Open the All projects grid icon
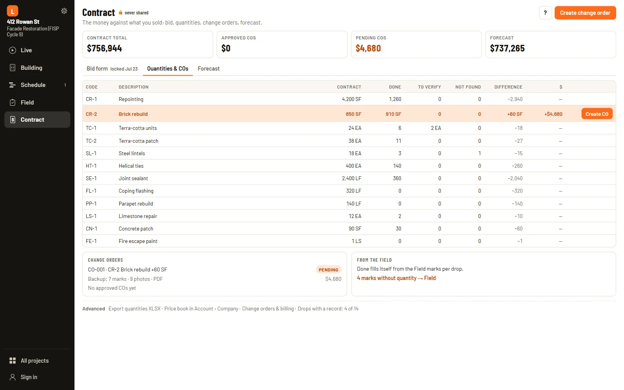Image resolution: width=624 pixels, height=390 pixels. tap(12, 361)
